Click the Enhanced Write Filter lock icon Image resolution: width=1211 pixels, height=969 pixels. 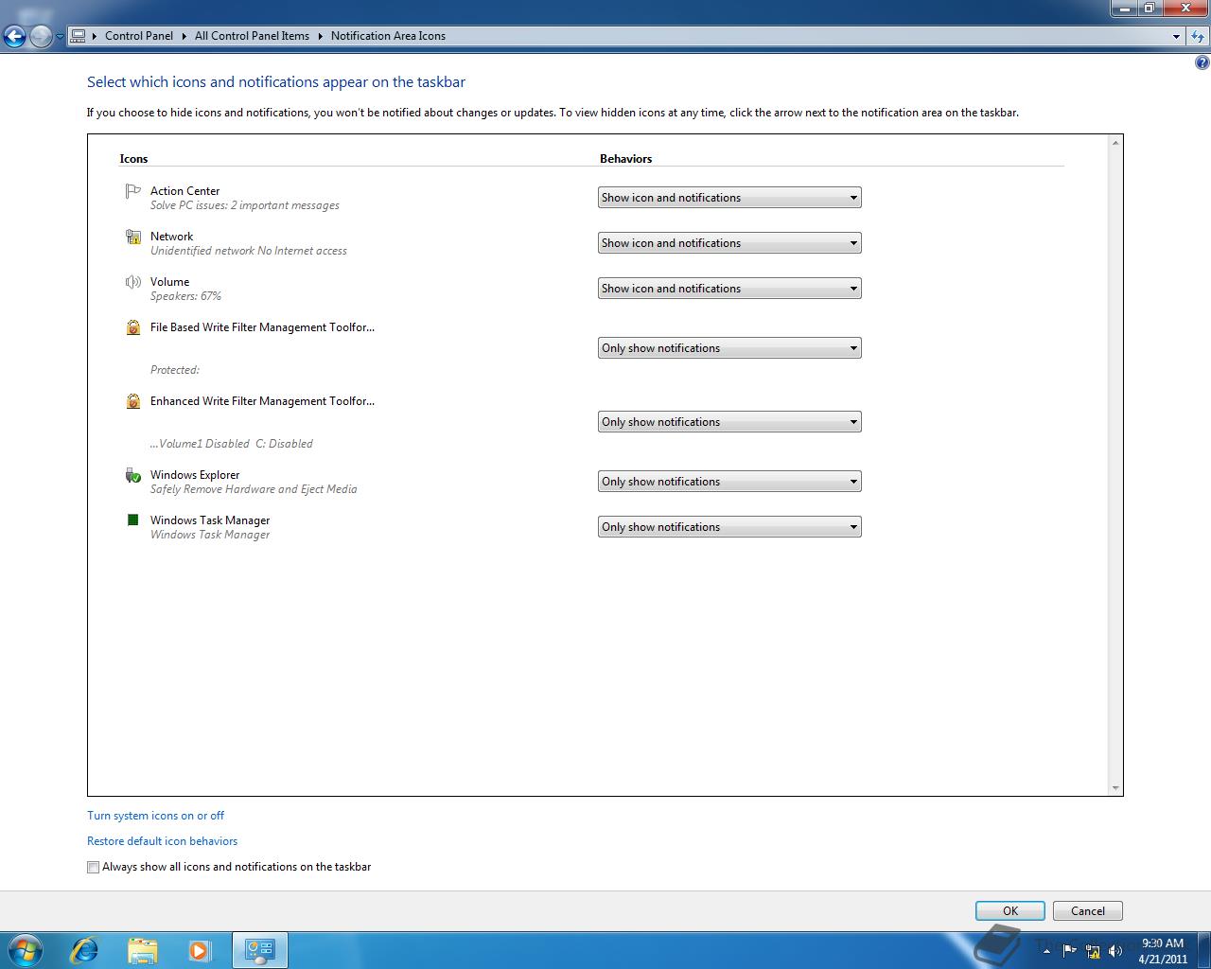pyautogui.click(x=133, y=401)
